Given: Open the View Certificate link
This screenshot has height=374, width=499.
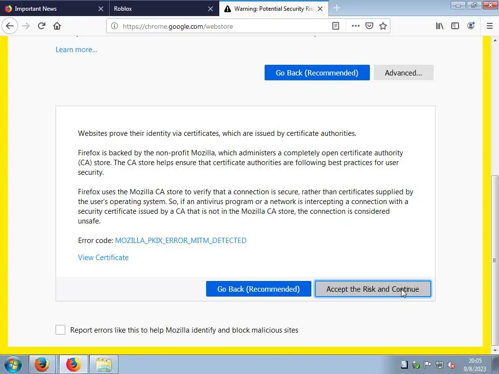Looking at the screenshot, I should (103, 258).
